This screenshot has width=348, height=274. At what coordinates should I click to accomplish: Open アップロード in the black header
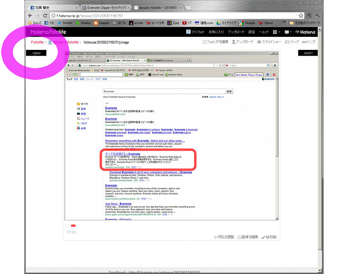[x=236, y=32]
